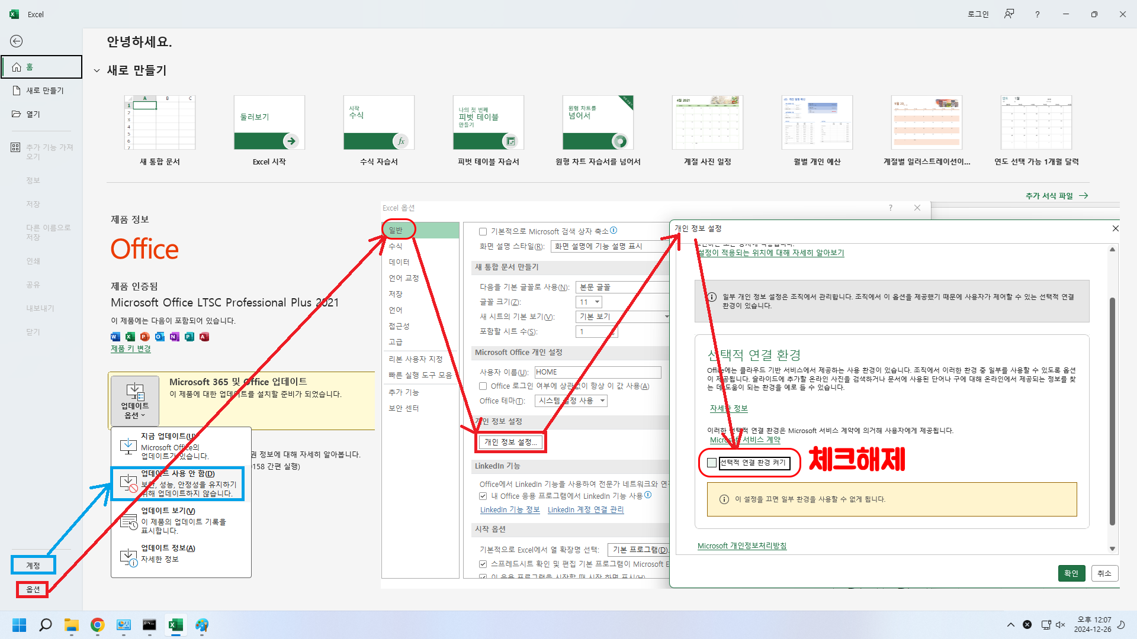This screenshot has height=639, width=1137.
Task: Select 데이터 tab in Excel options
Action: click(x=420, y=262)
